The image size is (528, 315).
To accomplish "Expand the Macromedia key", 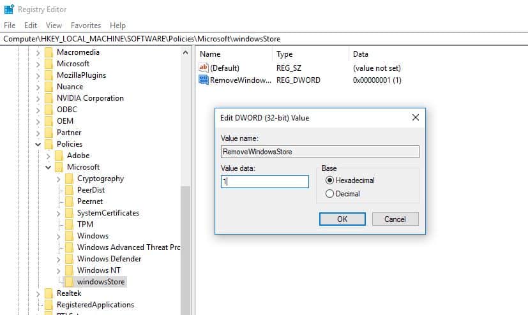I will click(x=38, y=53).
